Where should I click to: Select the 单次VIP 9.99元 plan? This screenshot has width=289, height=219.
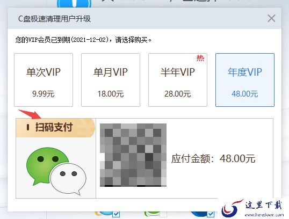point(44,80)
